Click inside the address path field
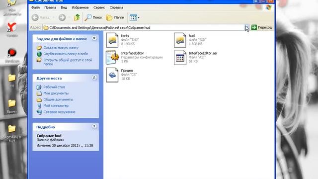Screen dimensions: 318x179 144,27
